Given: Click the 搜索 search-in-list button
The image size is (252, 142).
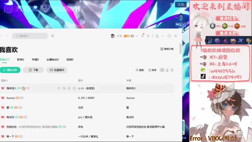Looking at the screenshot, I should (x=140, y=70).
